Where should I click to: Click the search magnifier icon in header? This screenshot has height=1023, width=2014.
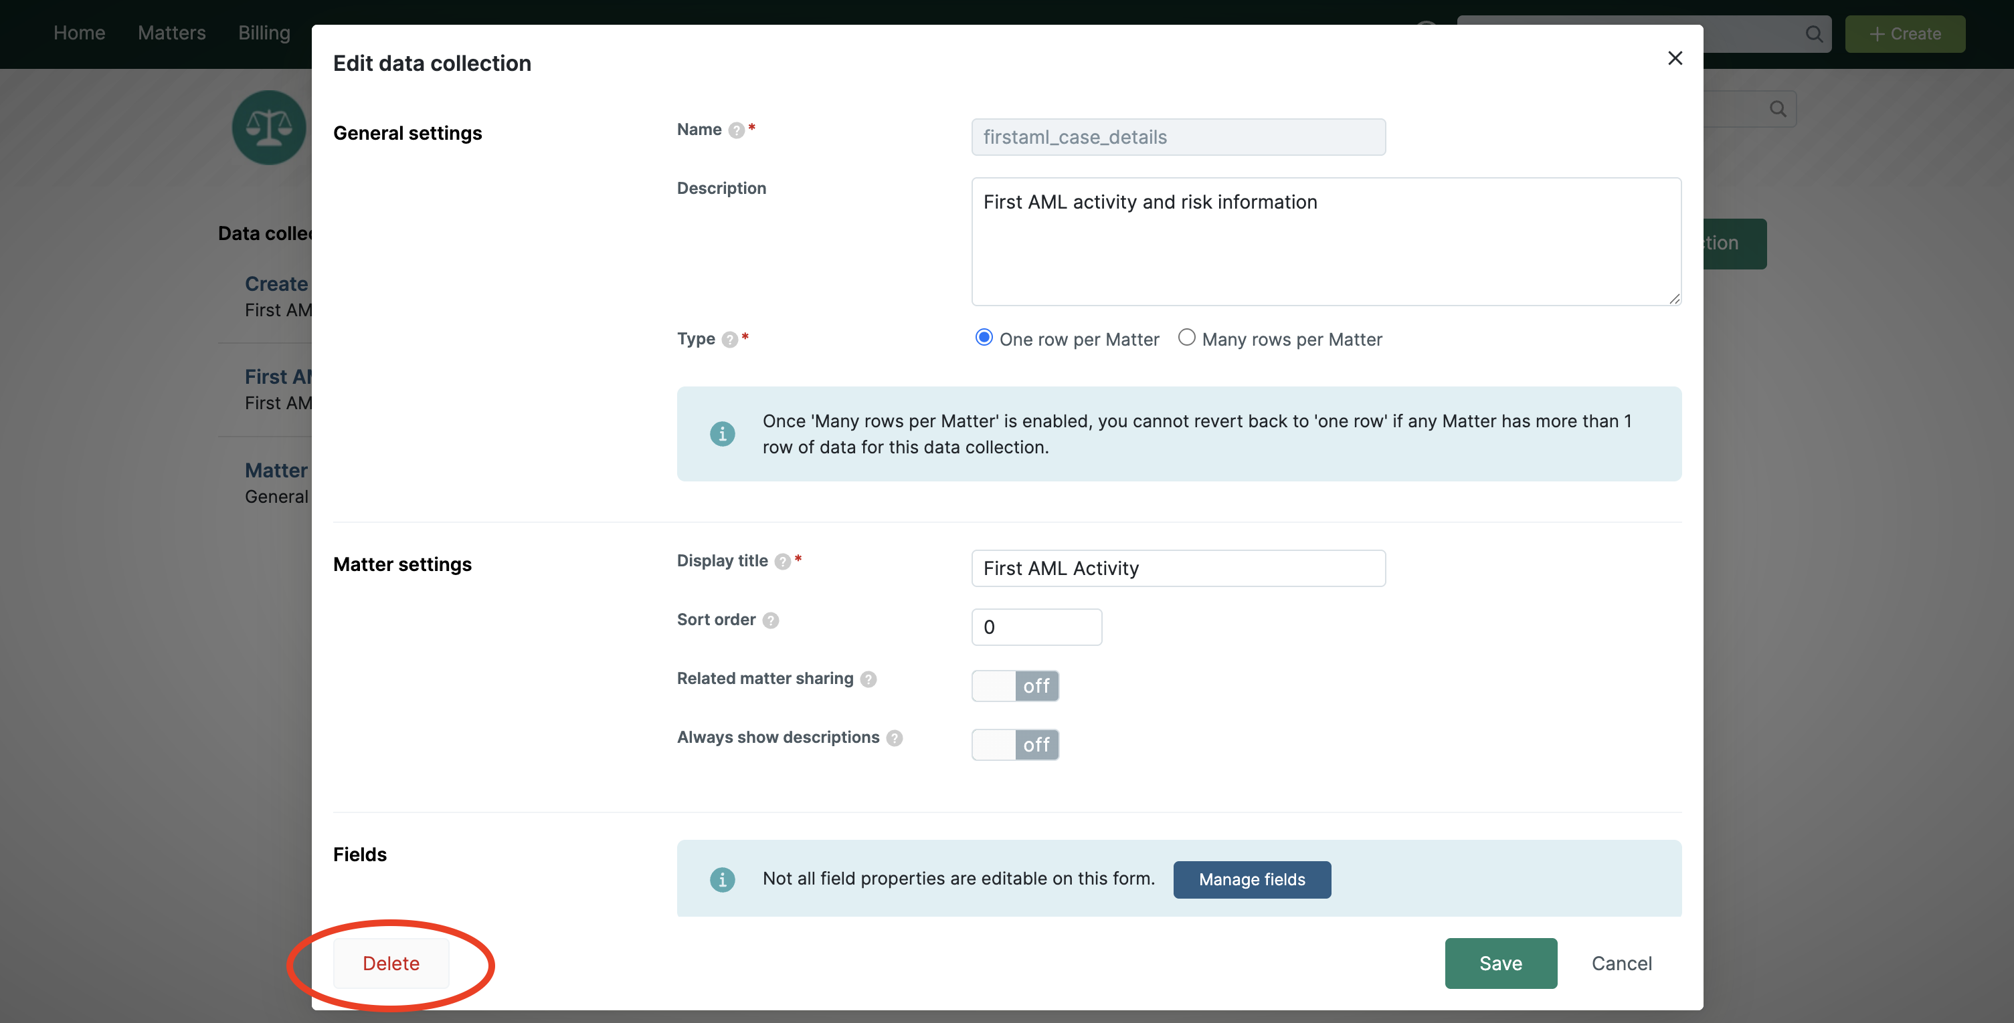point(1814,33)
